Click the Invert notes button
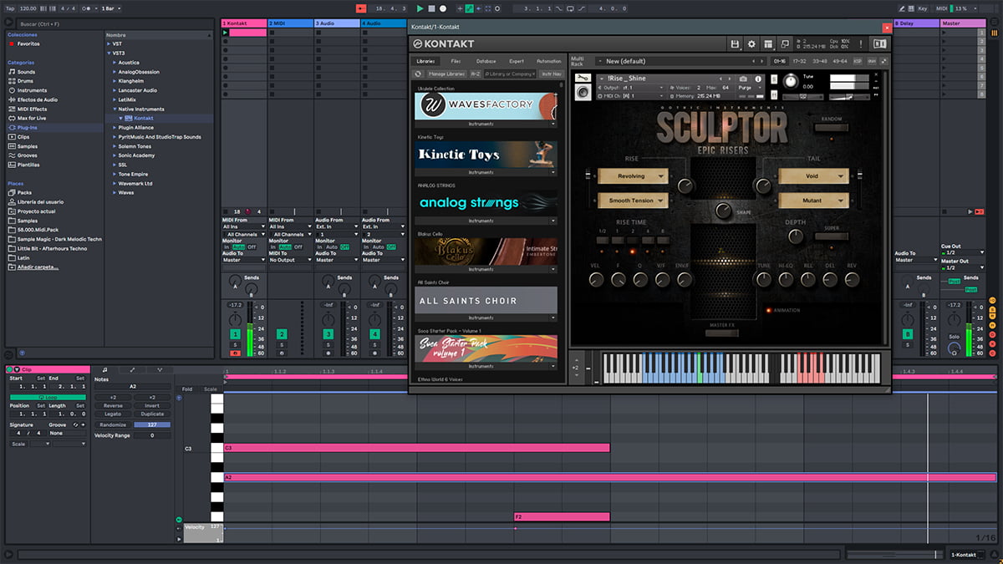 (x=152, y=405)
